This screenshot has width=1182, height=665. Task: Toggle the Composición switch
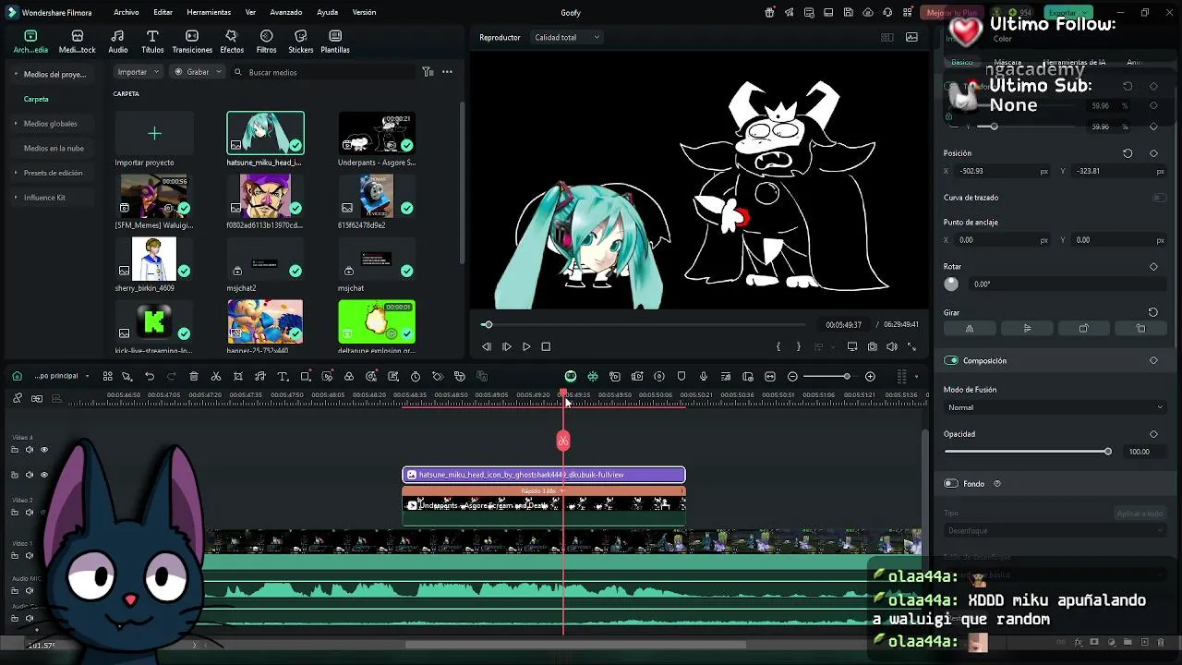(951, 360)
